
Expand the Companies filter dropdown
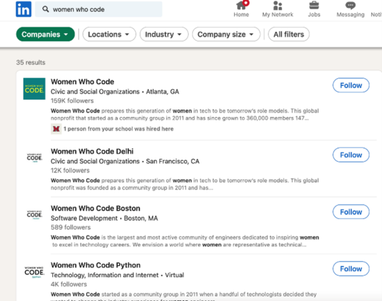pos(45,34)
